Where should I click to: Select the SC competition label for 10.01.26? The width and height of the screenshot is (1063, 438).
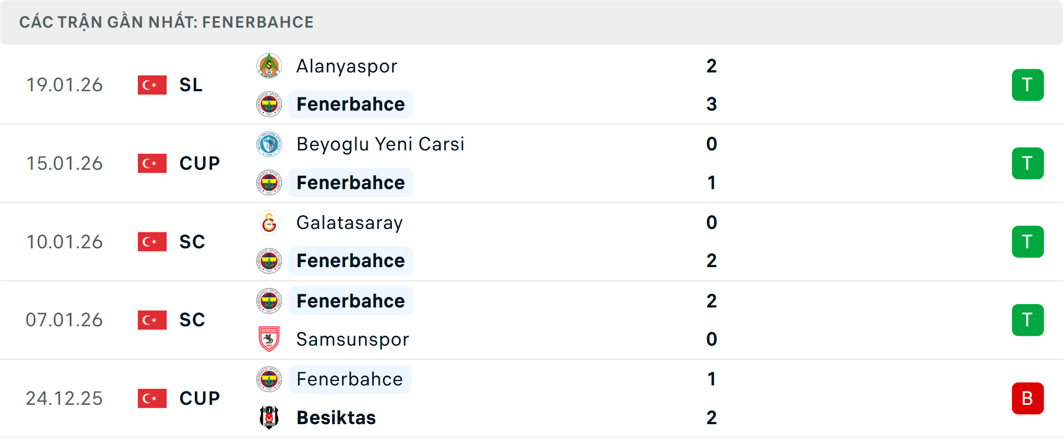pyautogui.click(x=192, y=242)
